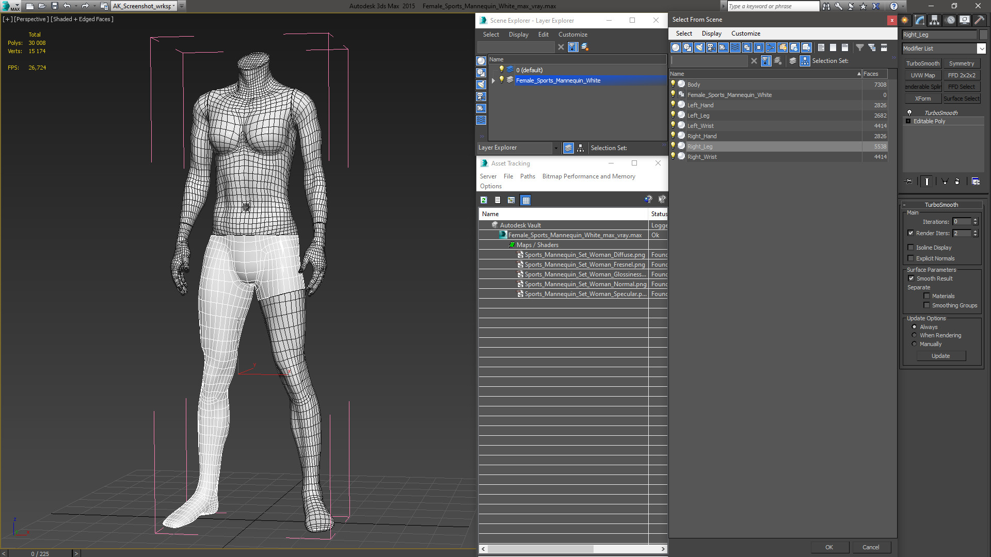The image size is (991, 557).
Task: Click Show End Result toggle icon
Action: (x=927, y=182)
